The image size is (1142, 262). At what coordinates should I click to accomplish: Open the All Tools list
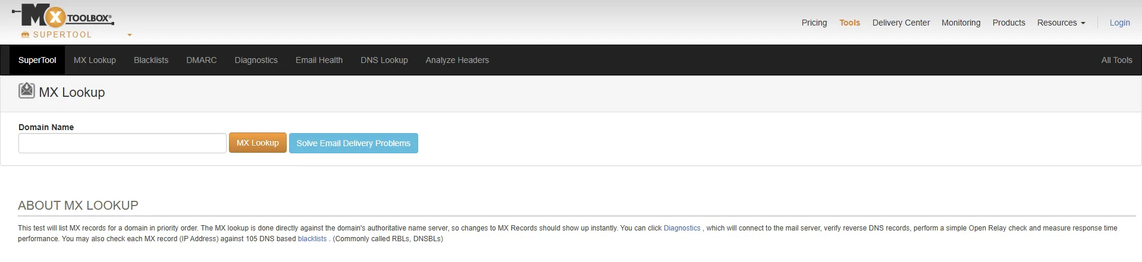tap(1116, 60)
